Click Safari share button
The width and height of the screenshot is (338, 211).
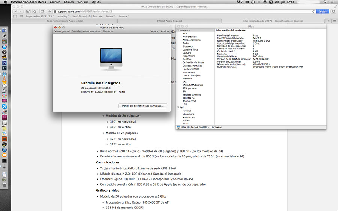(x=42, y=11)
